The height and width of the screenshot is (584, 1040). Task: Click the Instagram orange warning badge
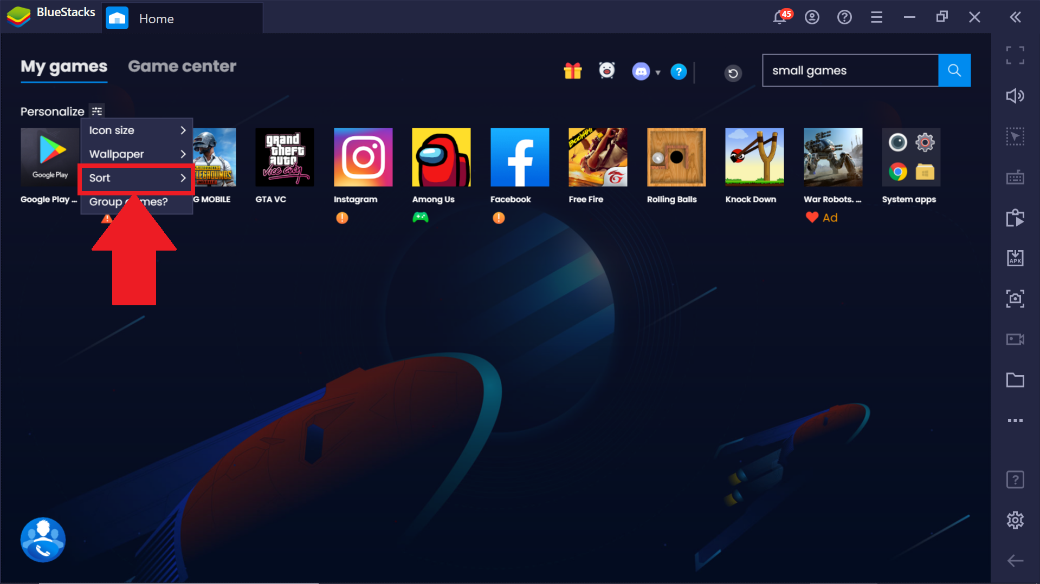(x=342, y=218)
